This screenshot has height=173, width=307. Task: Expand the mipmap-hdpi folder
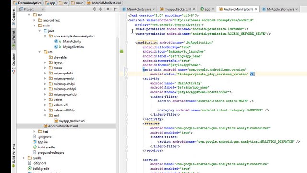(x=45, y=73)
